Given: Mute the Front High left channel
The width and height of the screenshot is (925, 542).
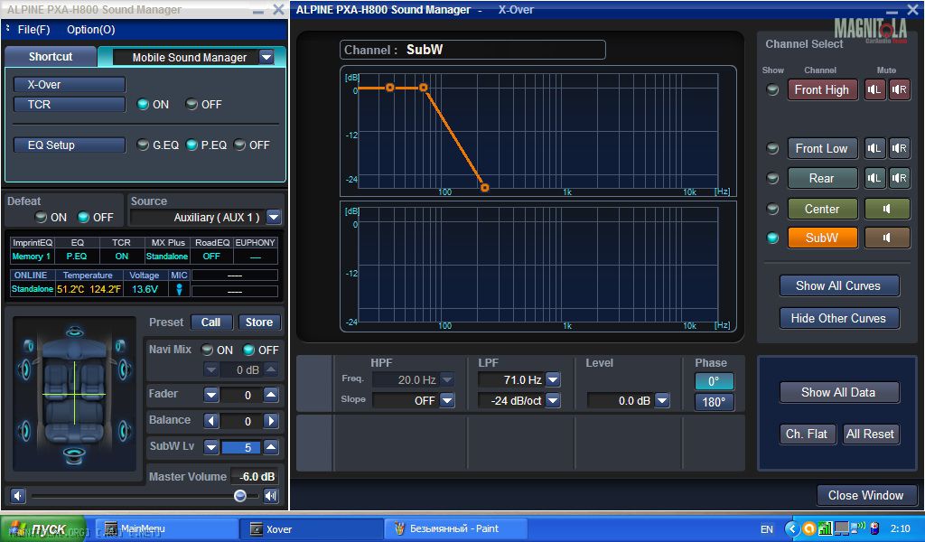Looking at the screenshot, I should (x=874, y=89).
